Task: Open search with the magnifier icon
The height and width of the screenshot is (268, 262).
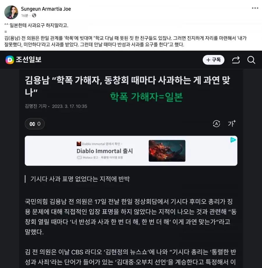Action: tap(251, 60)
